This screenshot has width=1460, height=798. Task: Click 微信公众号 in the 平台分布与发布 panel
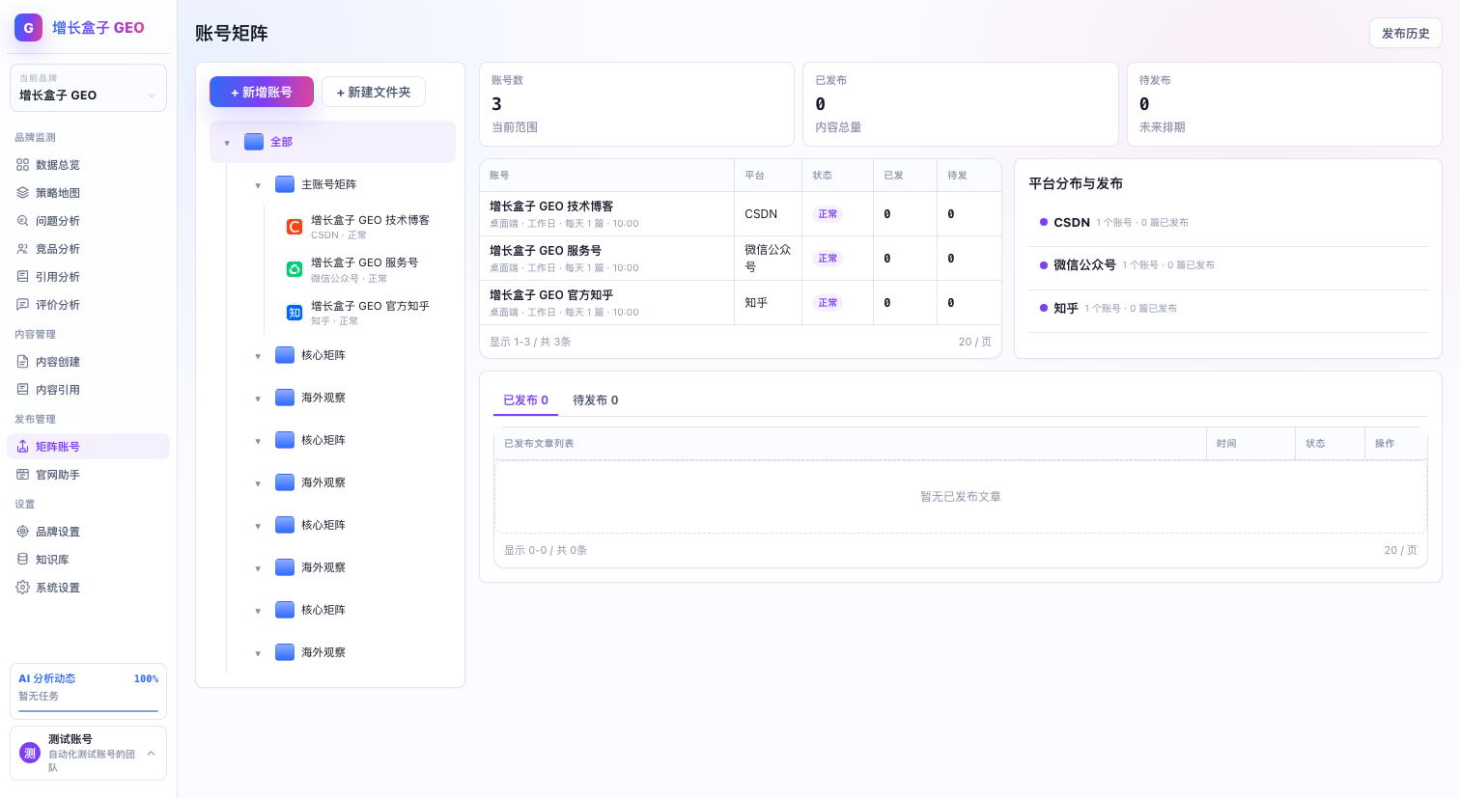(x=1084, y=264)
